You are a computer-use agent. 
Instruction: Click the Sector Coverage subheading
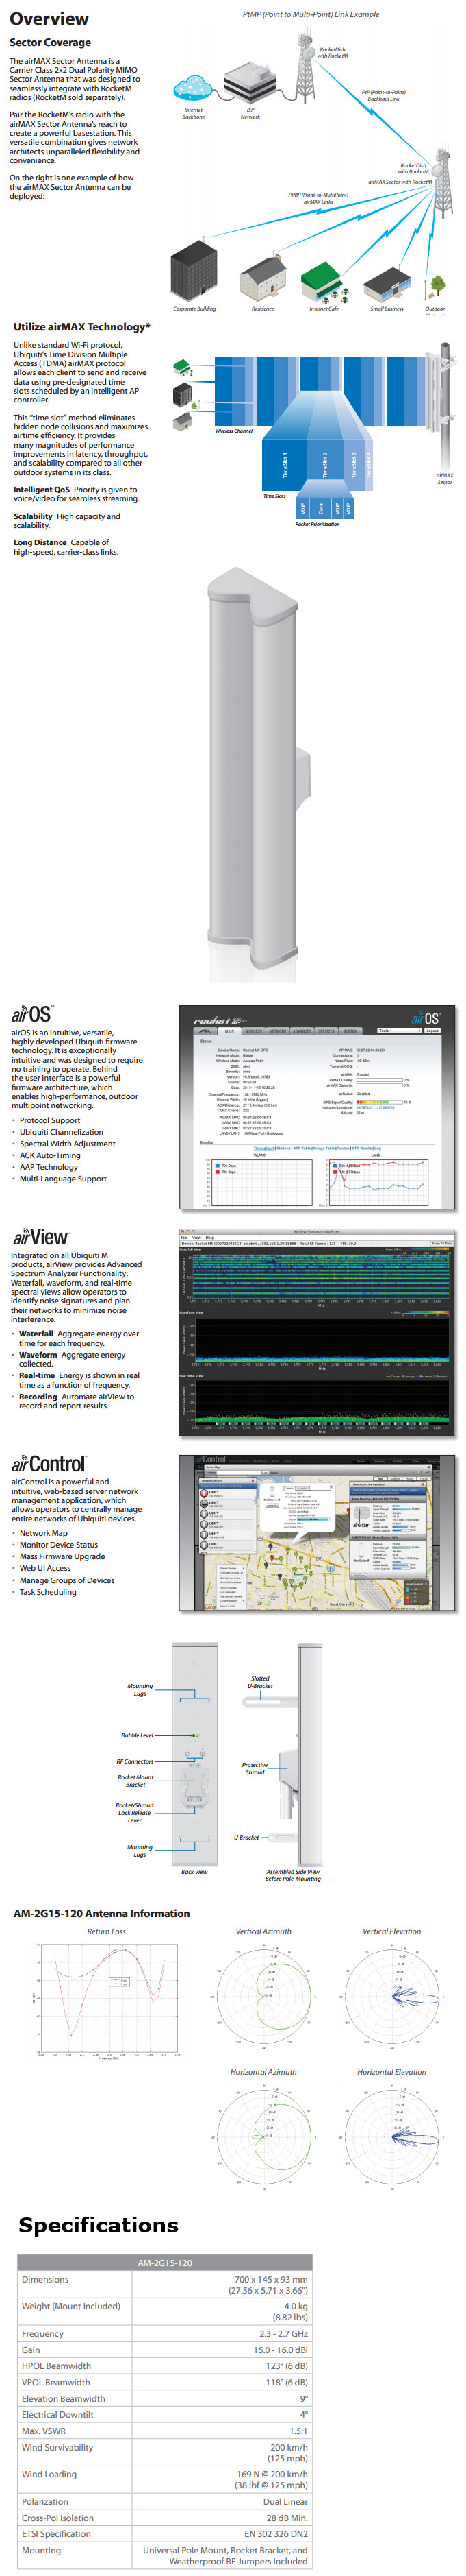50,43
